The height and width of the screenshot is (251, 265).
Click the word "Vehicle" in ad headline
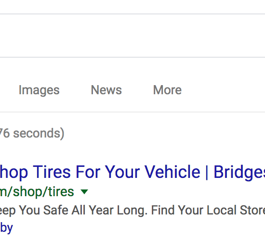172,172
